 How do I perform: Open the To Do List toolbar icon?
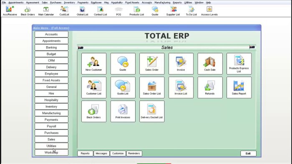pyautogui.click(x=191, y=11)
